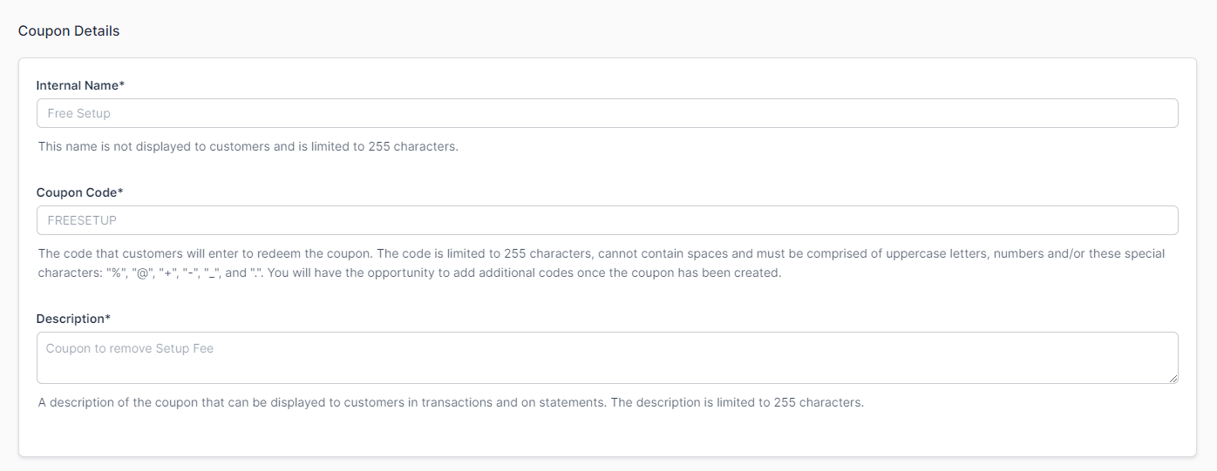Click the Internal Name field label
The height and width of the screenshot is (471, 1217).
pos(77,85)
